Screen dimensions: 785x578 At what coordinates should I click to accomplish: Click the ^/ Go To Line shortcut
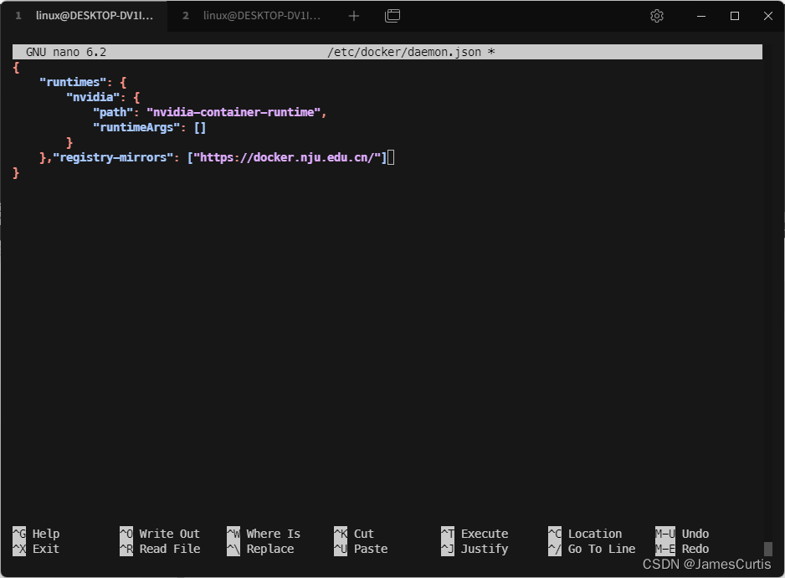pyautogui.click(x=591, y=549)
